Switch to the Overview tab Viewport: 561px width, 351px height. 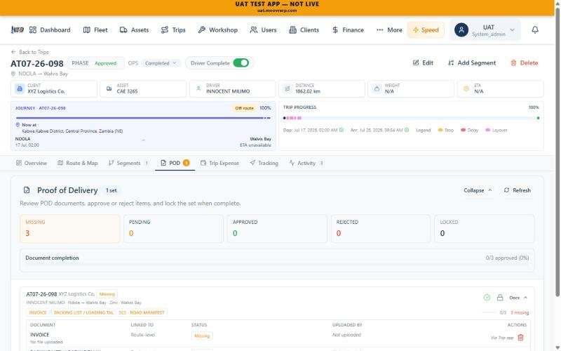pyautogui.click(x=31, y=163)
